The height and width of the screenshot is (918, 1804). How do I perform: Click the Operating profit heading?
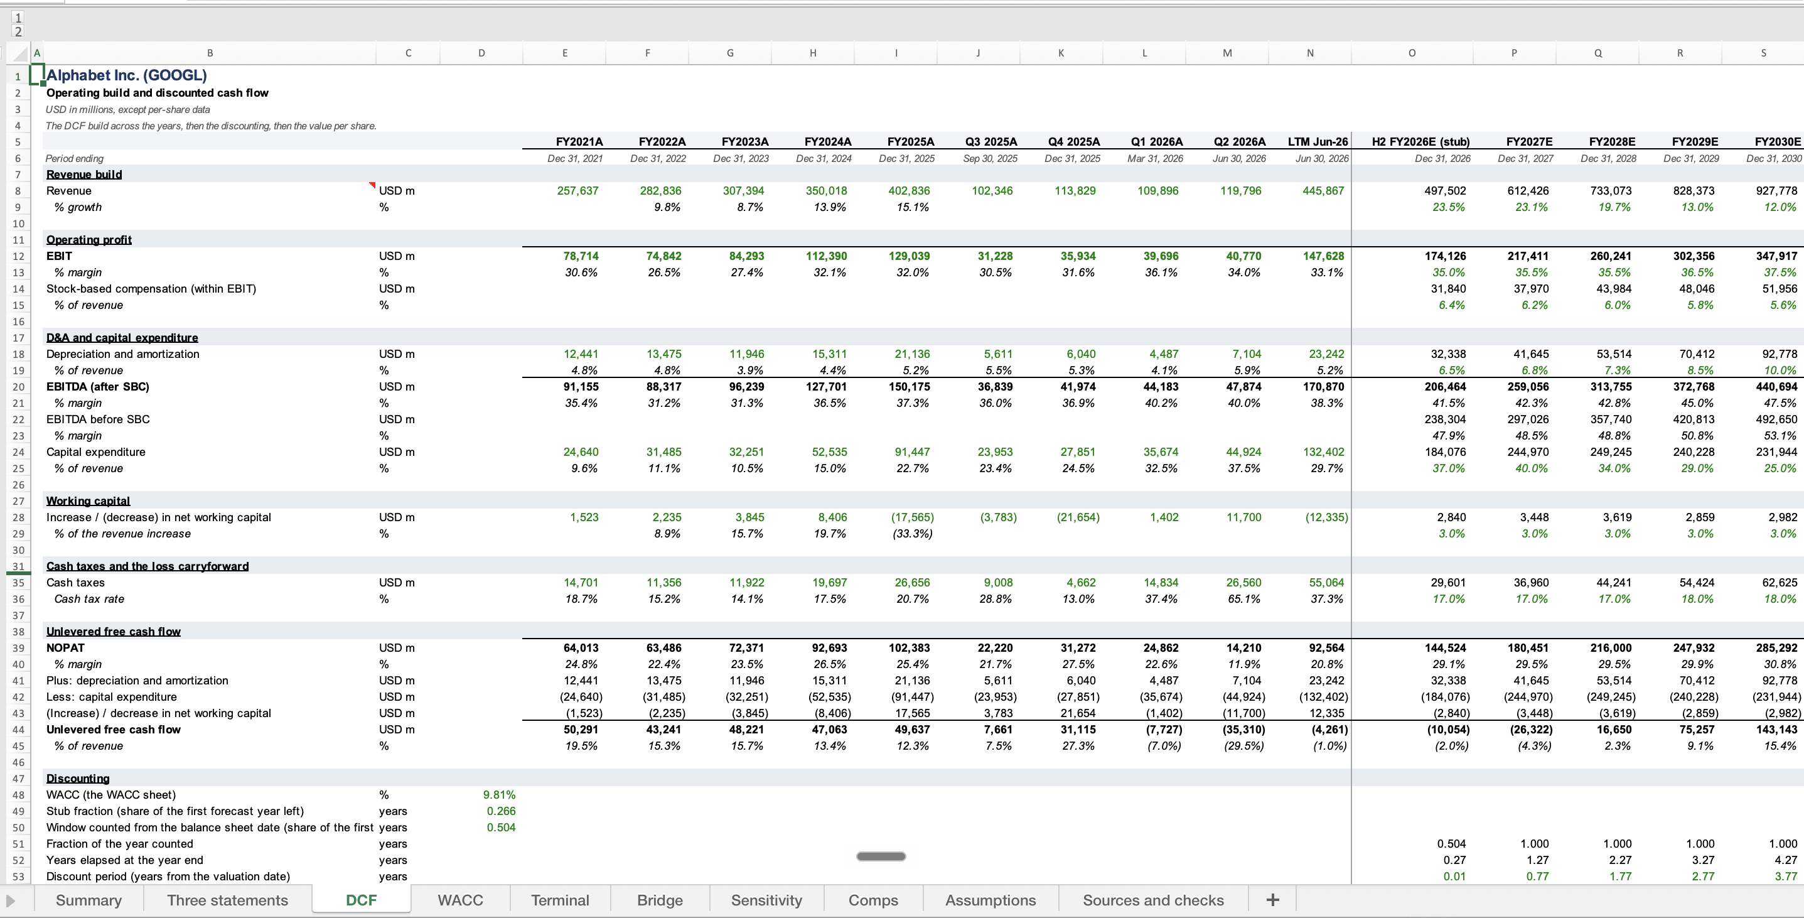point(89,240)
